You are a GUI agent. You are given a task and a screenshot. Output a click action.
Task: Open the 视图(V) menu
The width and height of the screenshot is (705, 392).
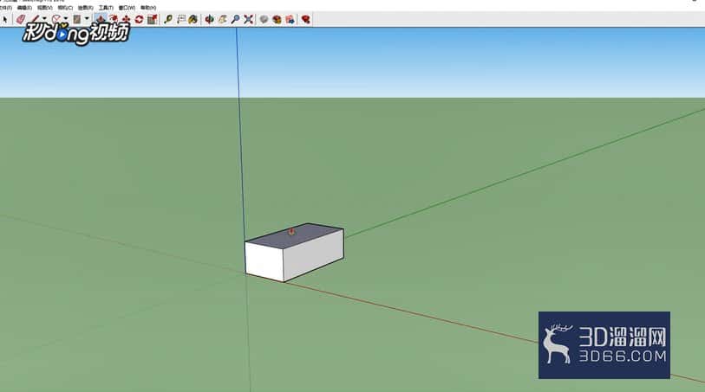click(45, 8)
